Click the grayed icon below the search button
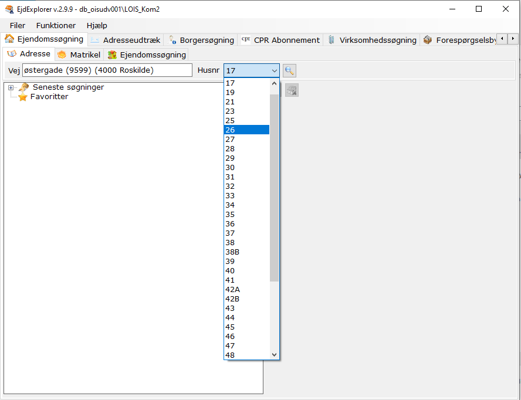Viewport: 521px width, 400px height. coord(292,90)
